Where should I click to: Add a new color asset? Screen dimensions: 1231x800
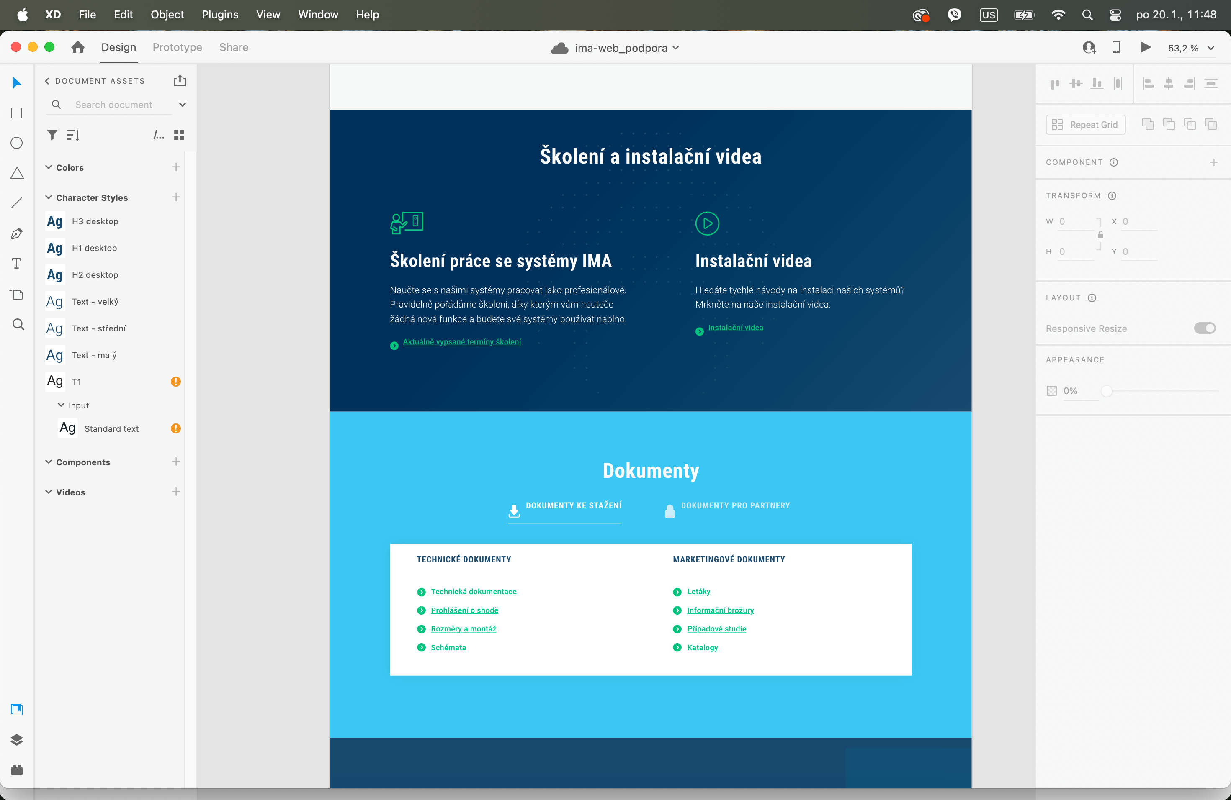coord(176,167)
